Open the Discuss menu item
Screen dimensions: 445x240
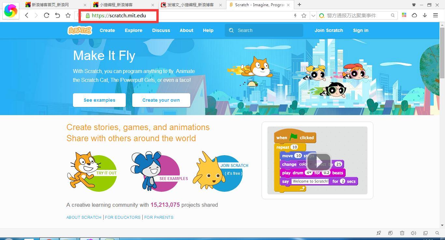(161, 30)
